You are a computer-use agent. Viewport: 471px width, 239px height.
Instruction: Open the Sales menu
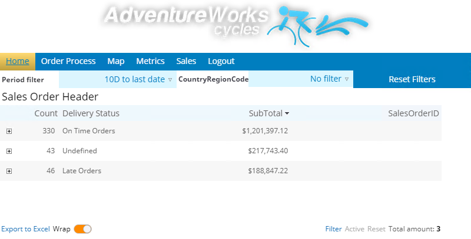click(186, 61)
